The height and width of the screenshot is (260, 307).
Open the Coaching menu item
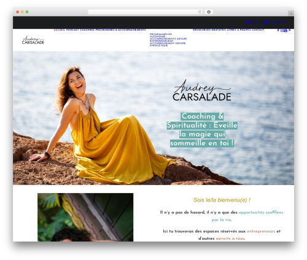click(87, 30)
